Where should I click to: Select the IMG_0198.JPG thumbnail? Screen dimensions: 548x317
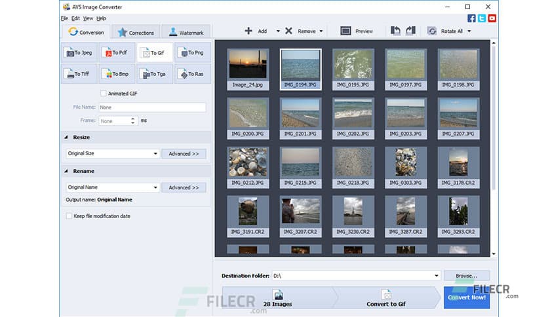coord(458,69)
